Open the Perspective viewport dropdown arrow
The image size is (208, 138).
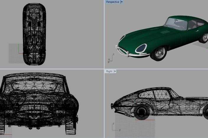[122, 2]
